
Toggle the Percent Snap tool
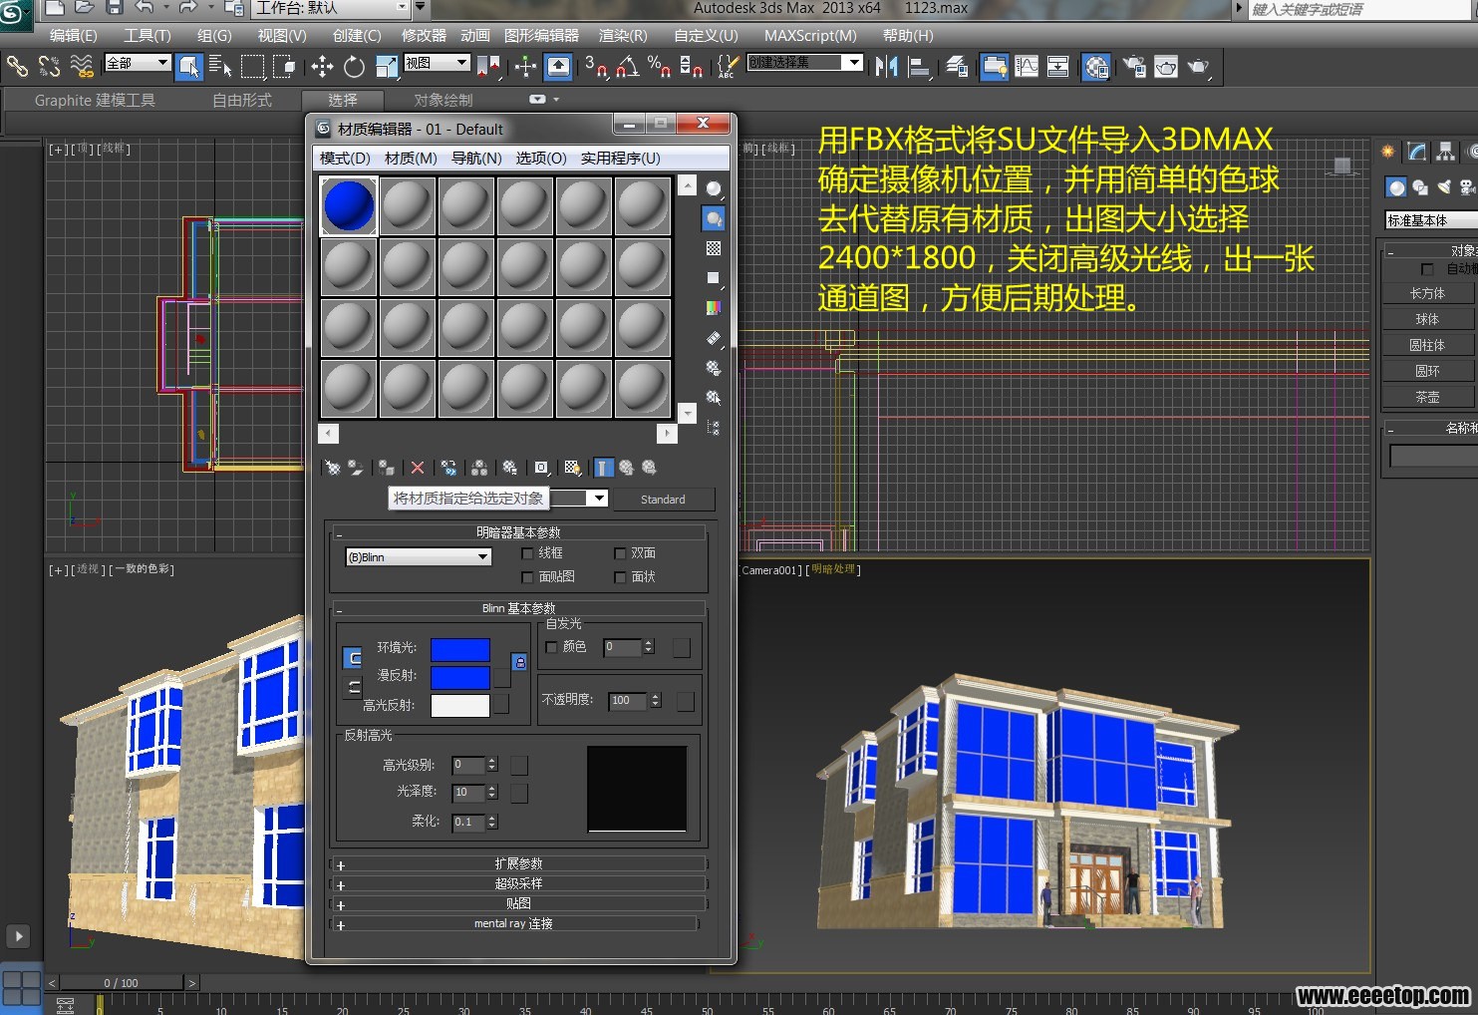pyautogui.click(x=660, y=67)
